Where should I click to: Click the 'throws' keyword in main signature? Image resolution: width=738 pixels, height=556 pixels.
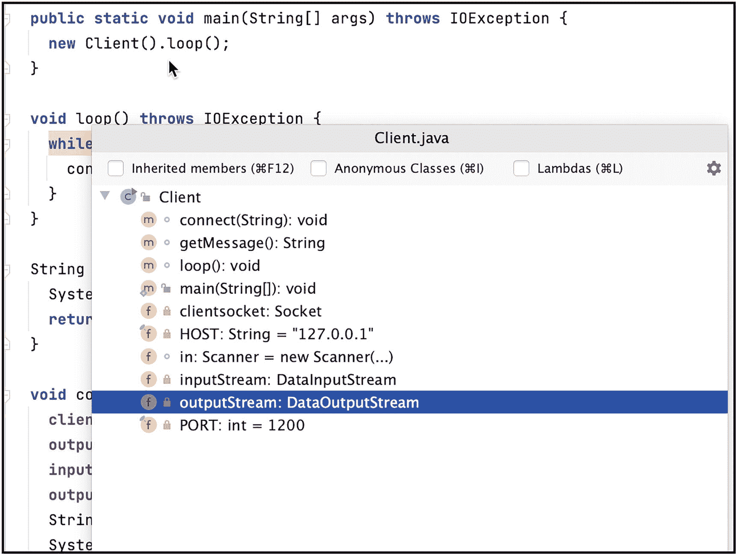(413, 18)
